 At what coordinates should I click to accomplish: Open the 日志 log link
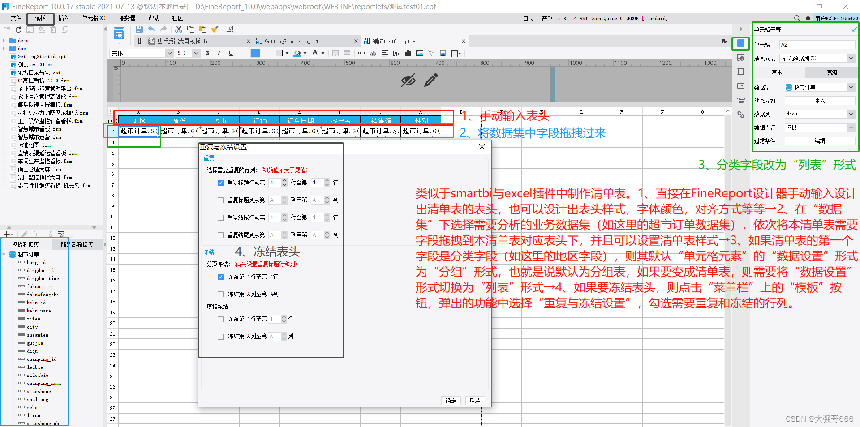(x=528, y=18)
